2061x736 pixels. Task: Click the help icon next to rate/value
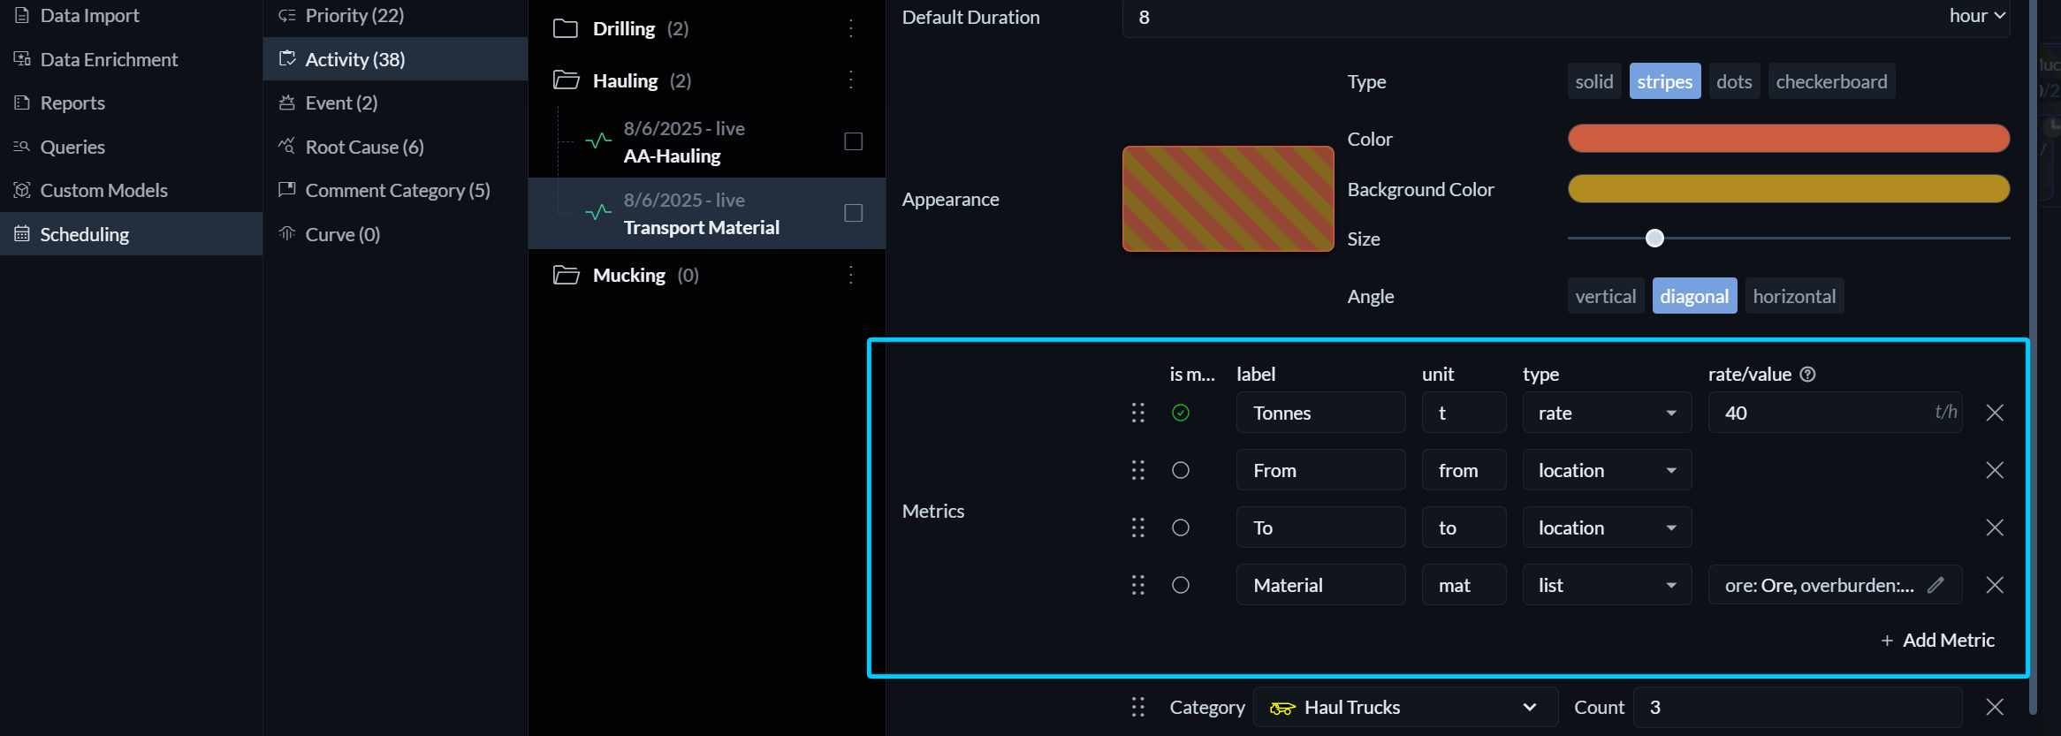click(1808, 374)
